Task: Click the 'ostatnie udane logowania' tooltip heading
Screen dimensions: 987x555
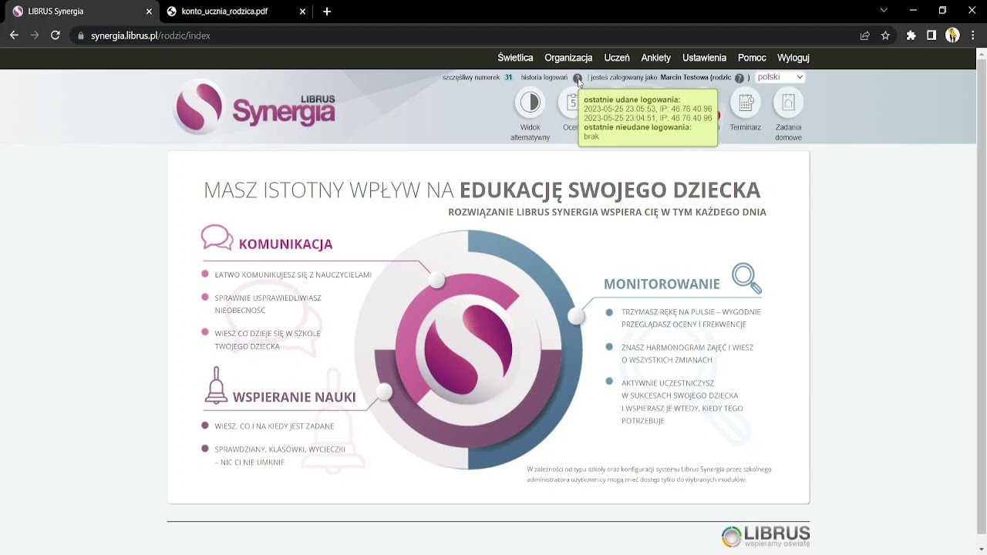Action: coord(632,99)
